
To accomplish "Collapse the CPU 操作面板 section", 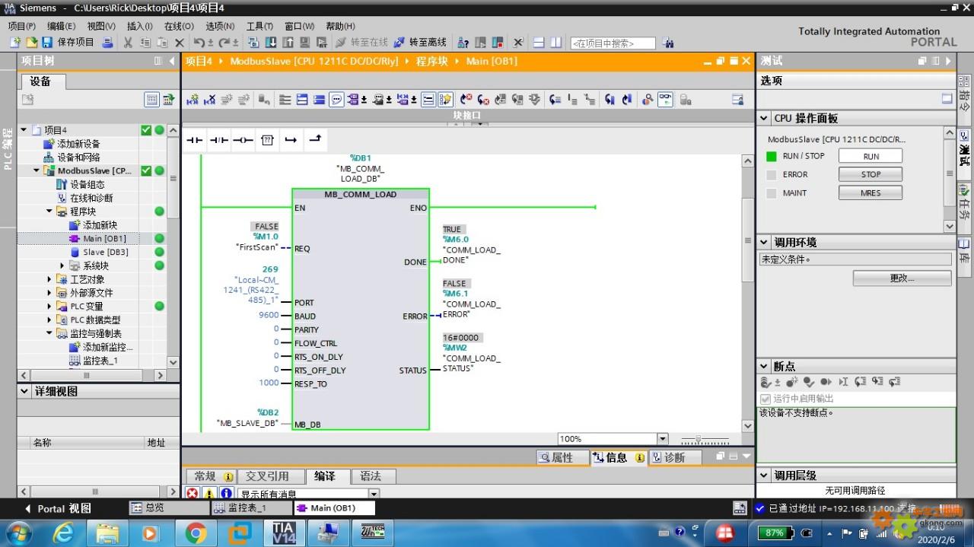I will pos(764,118).
